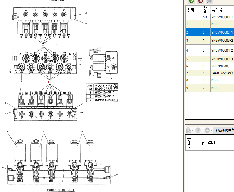The image size is (234, 192).
Task: Click the 数量 header in the picklist table
Action: (x=203, y=142)
